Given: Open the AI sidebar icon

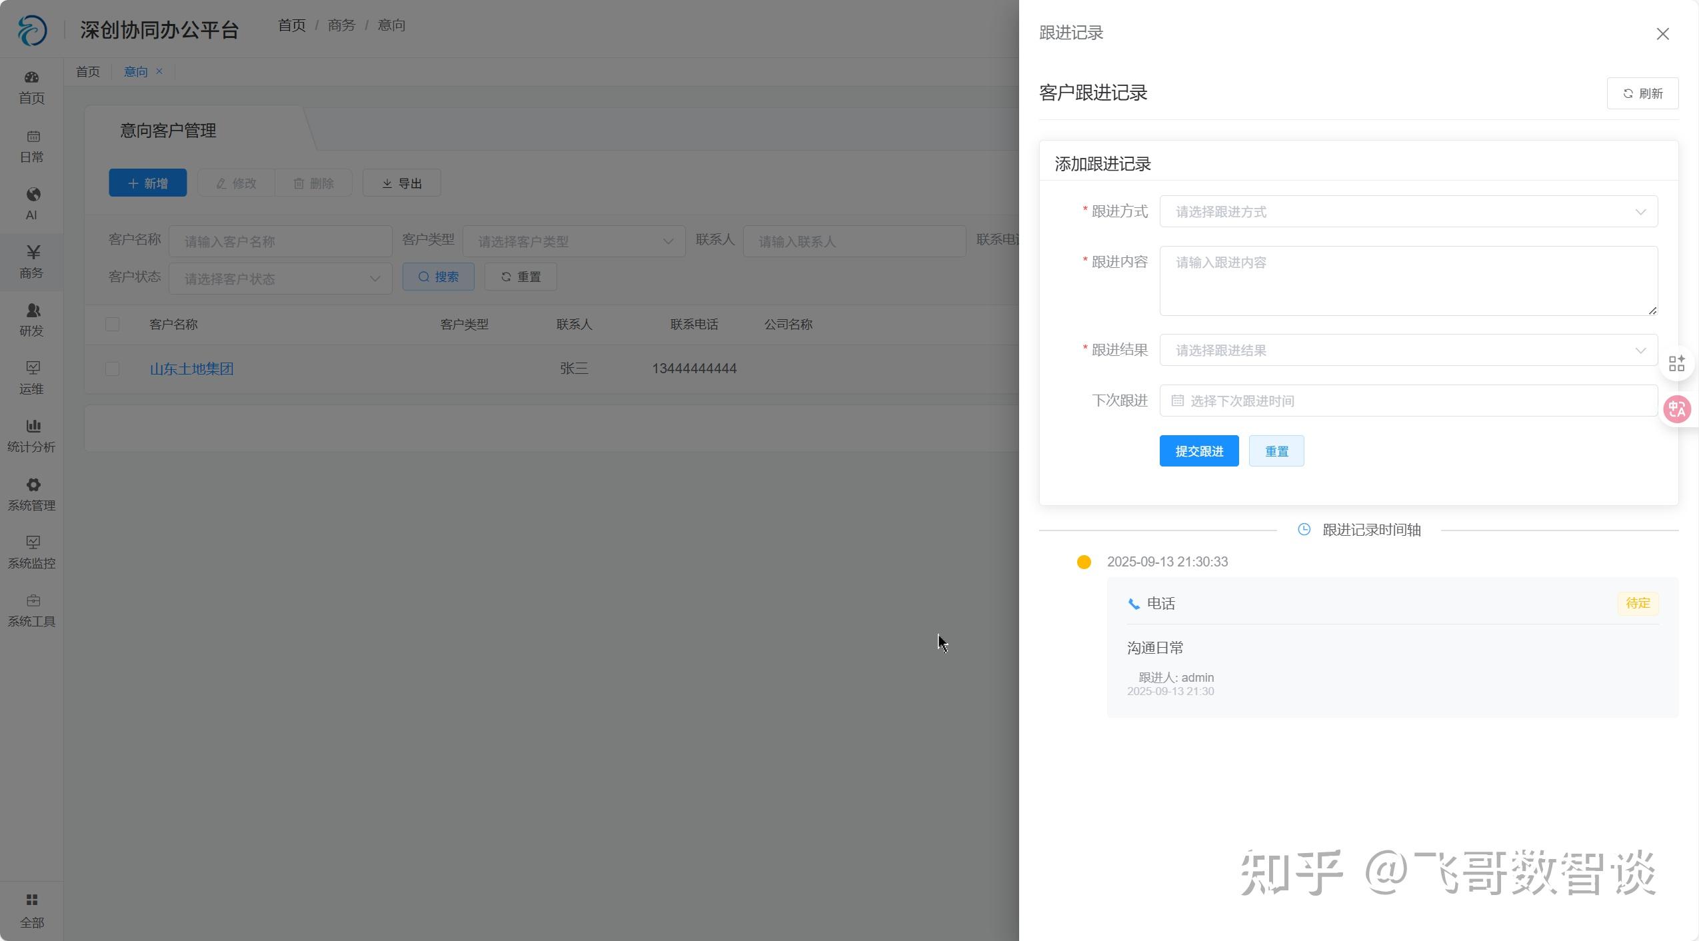Looking at the screenshot, I should click(x=33, y=194).
